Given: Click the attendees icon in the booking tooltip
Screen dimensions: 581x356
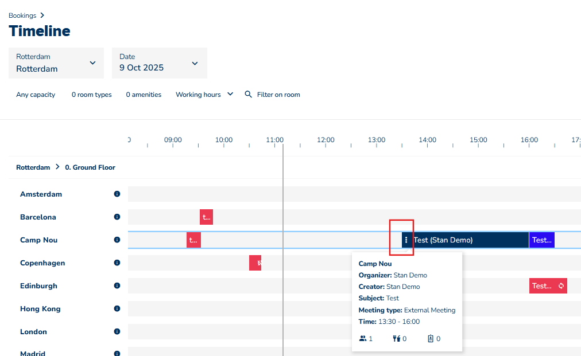Looking at the screenshot, I should [363, 339].
